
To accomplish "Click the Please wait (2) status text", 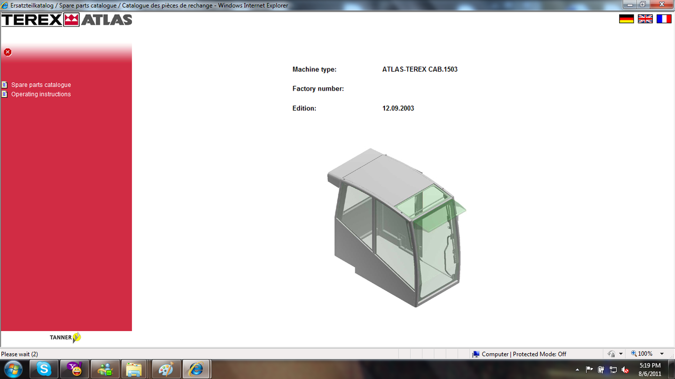I will pyautogui.click(x=20, y=354).
